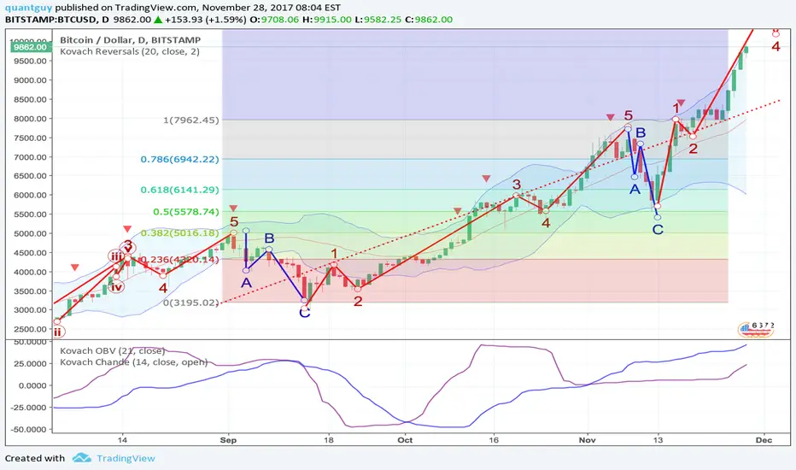
Task: Click the TradingView cloud logo icon
Action: click(x=81, y=458)
